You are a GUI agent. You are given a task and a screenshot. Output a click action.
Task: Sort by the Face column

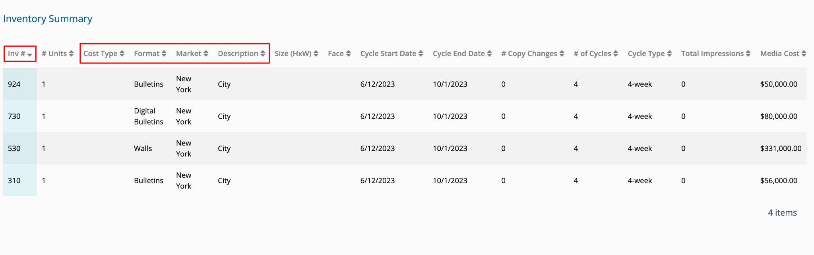pos(339,54)
